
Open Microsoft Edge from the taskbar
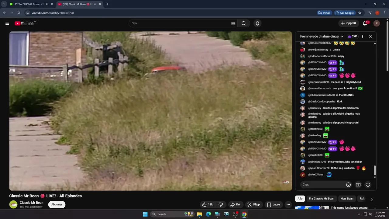coord(208,214)
